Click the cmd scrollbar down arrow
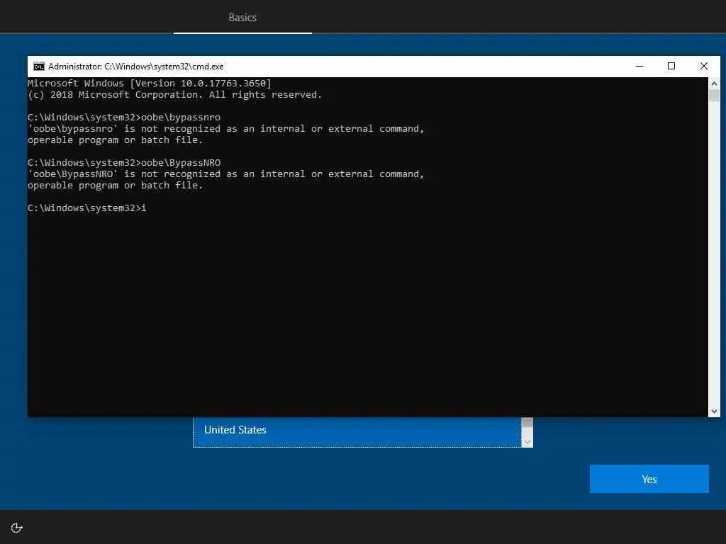The height and width of the screenshot is (544, 726). (x=714, y=412)
